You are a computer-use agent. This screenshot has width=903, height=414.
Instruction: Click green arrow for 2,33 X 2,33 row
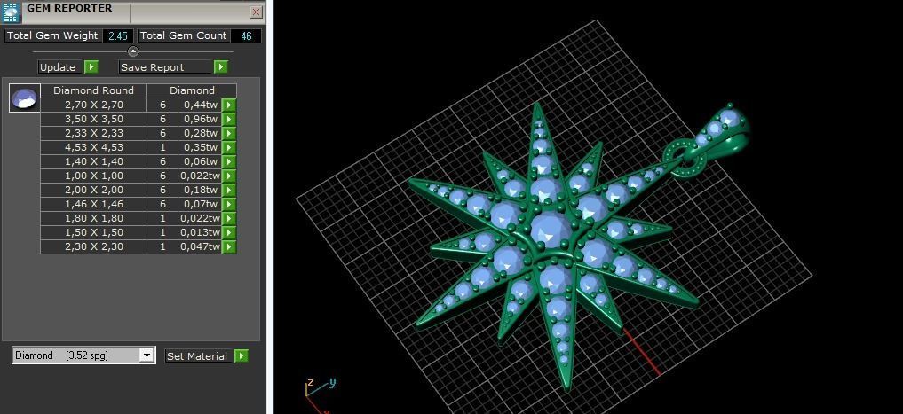(x=229, y=133)
